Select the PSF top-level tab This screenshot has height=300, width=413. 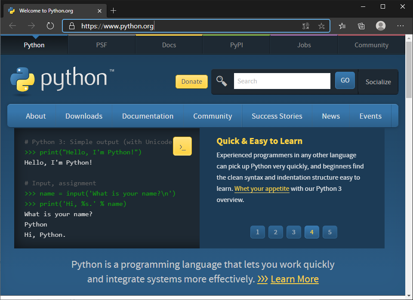(x=102, y=45)
